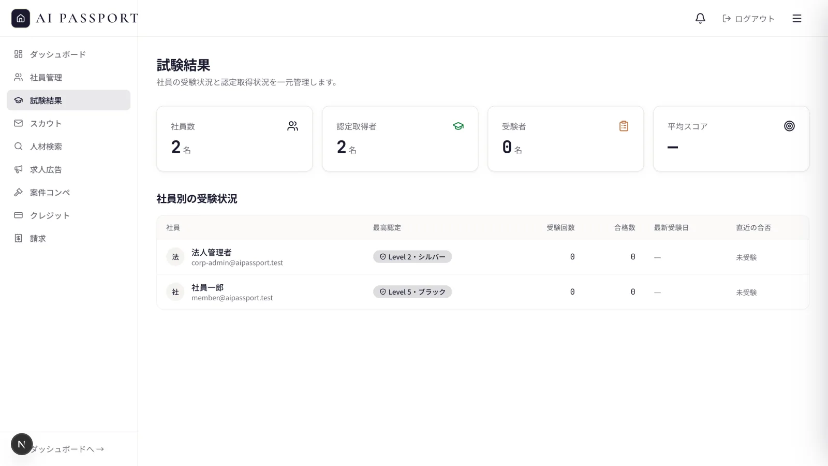This screenshot has width=828, height=466.
Task: Click the 求人広告 megaphone icon
Action: click(x=19, y=169)
